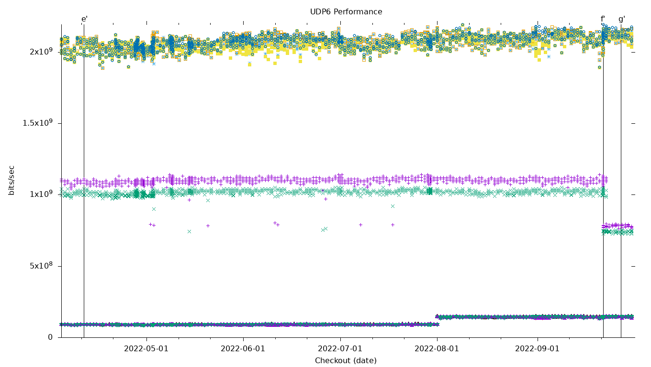This screenshot has width=651, height=367.
Task: Click the 2022-08-01 x-axis date label
Action: (437, 349)
